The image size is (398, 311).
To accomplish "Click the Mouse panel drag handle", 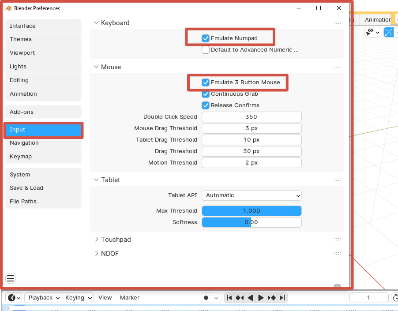I will pos(338,67).
